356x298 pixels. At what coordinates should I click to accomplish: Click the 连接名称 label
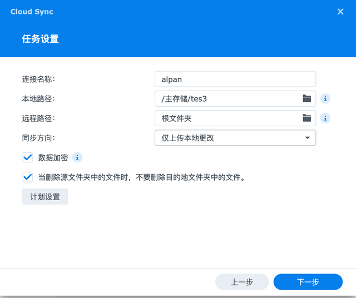click(x=38, y=79)
